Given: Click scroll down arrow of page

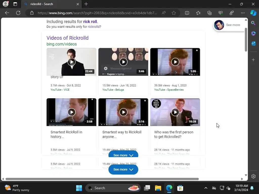Looking at the screenshot, I should [x=246, y=175].
